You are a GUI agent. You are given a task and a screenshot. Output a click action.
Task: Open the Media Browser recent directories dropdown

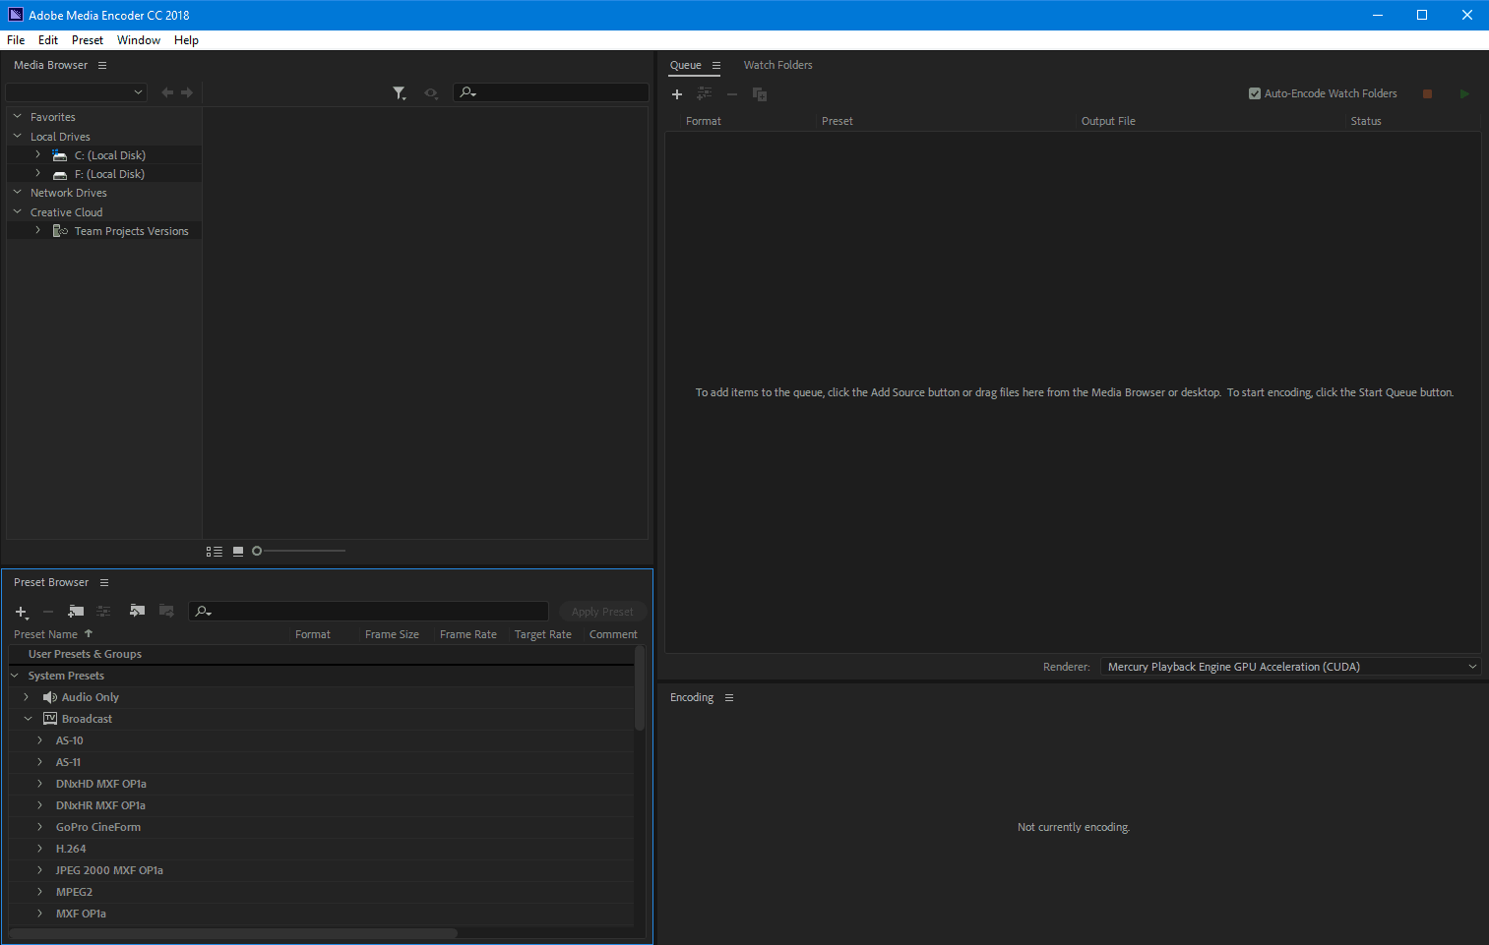tap(77, 92)
